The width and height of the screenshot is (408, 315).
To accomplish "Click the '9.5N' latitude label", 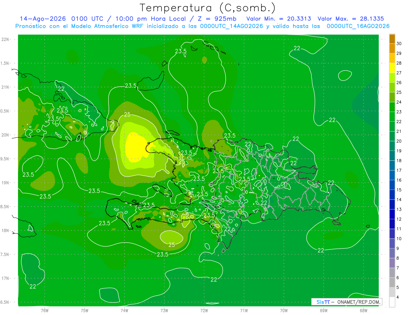I will coord(5,159).
